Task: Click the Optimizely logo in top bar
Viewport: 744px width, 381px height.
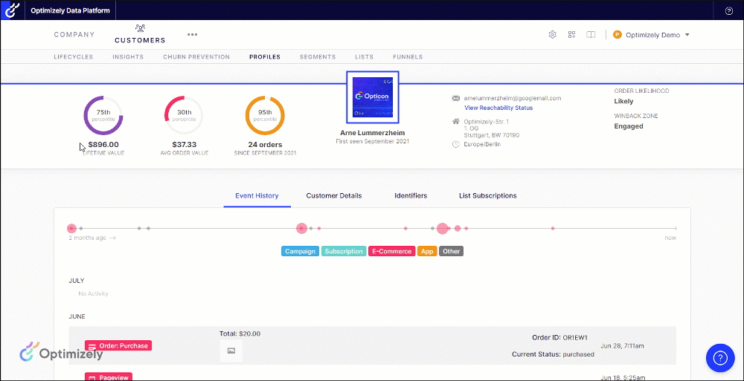Action: click(11, 10)
